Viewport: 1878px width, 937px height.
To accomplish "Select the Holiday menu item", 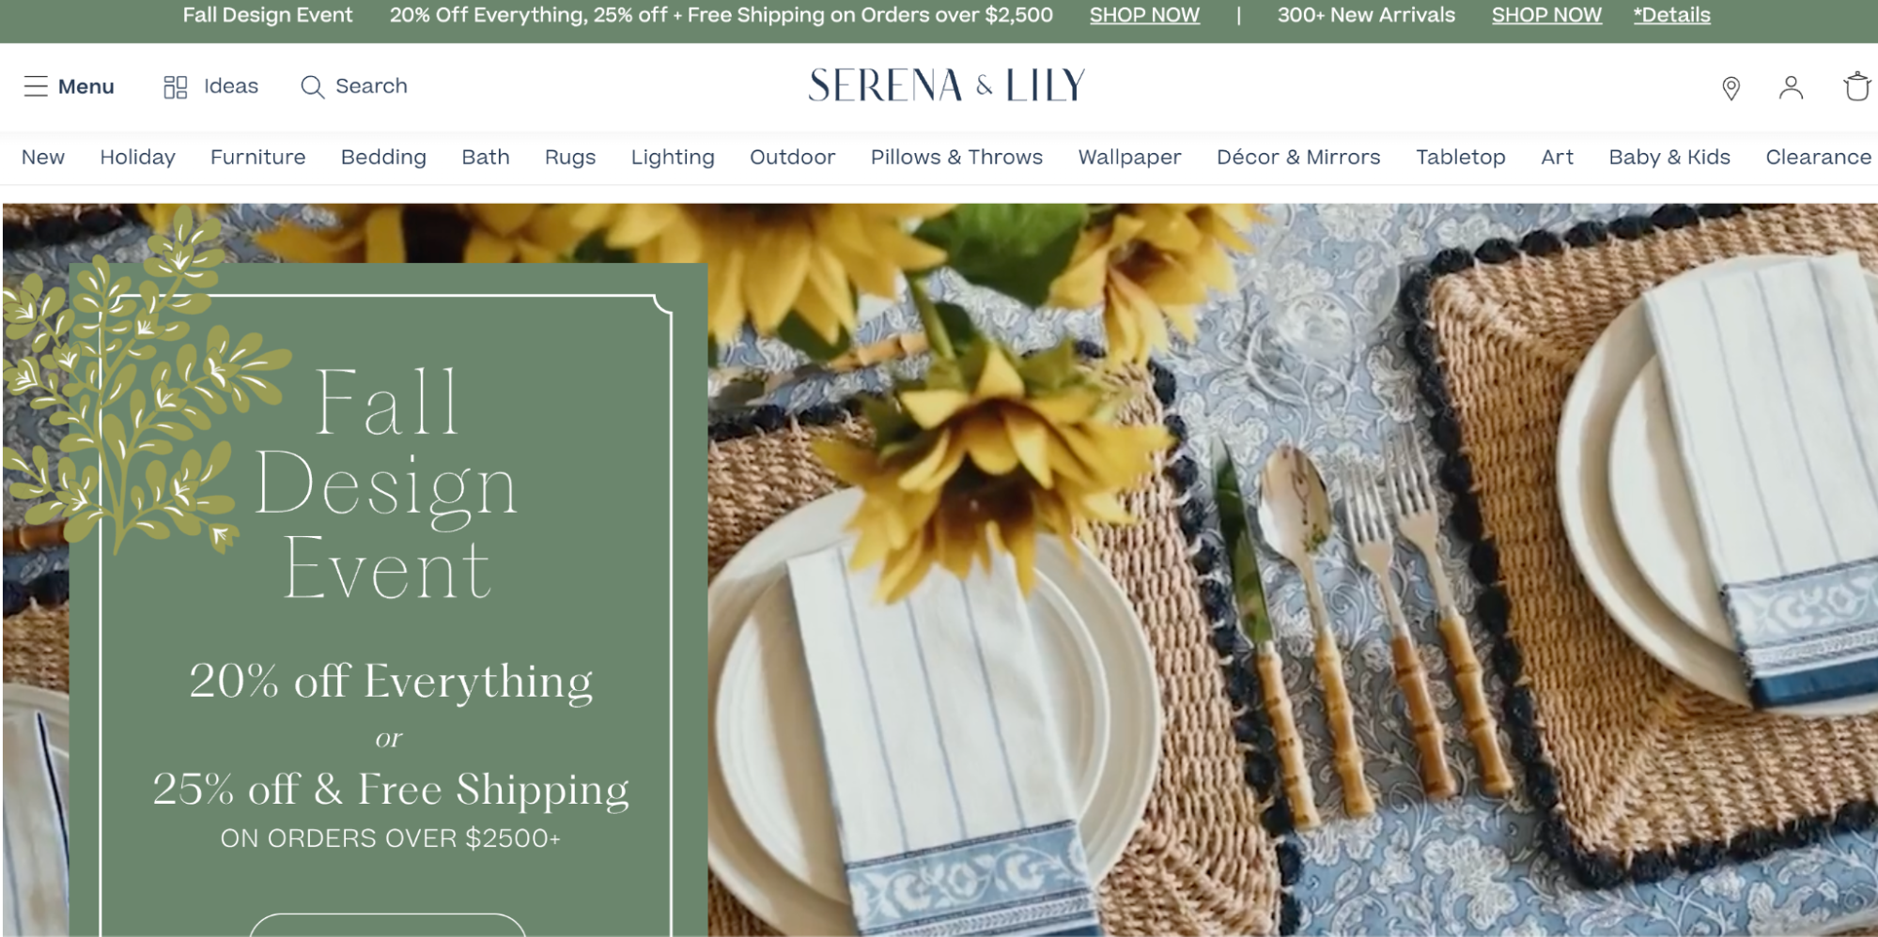I will [x=138, y=157].
